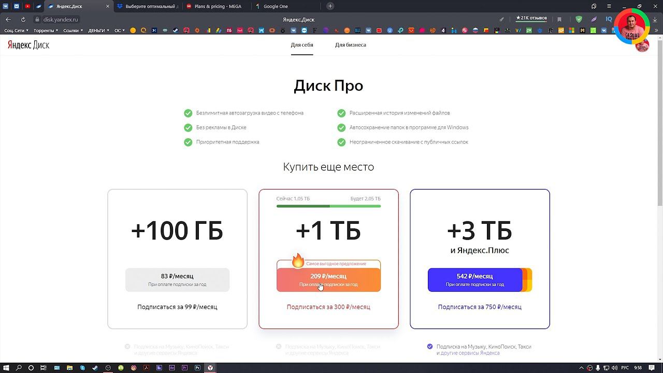The image size is (663, 373).
Task: Open Premiere Pro from taskbar
Action: pyautogui.click(x=185, y=368)
